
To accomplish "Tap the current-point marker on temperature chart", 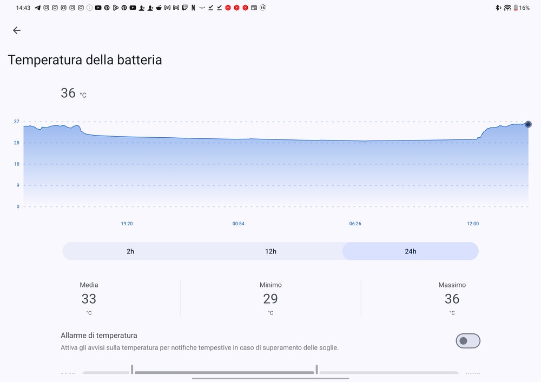I will pyautogui.click(x=528, y=124).
